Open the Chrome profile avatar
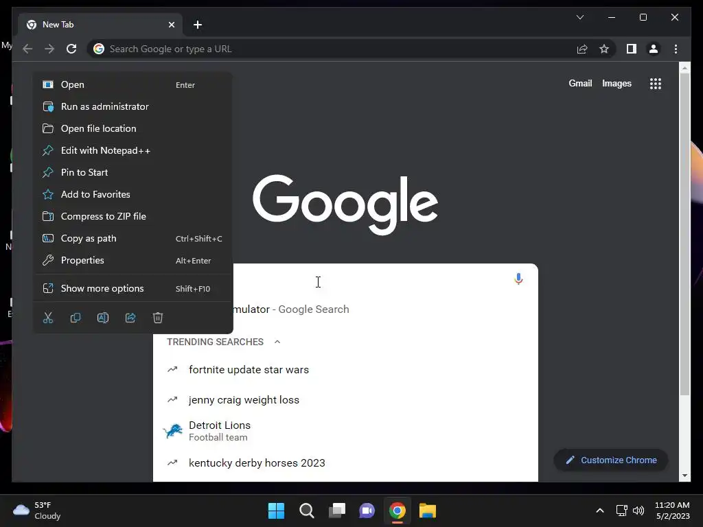 click(x=654, y=49)
